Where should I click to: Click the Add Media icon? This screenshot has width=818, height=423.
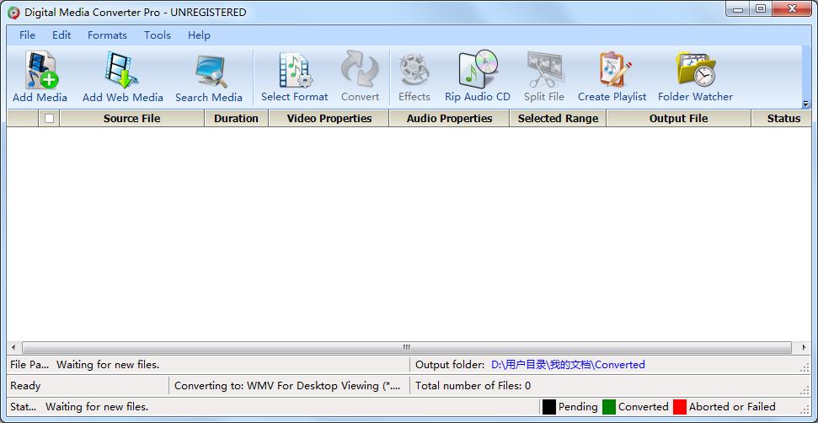tap(40, 71)
